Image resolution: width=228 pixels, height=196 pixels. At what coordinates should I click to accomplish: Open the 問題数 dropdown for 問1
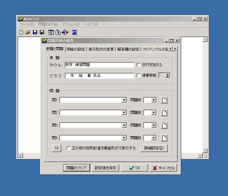[154, 100]
